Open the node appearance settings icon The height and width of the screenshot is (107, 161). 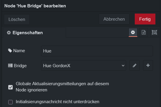154,32
